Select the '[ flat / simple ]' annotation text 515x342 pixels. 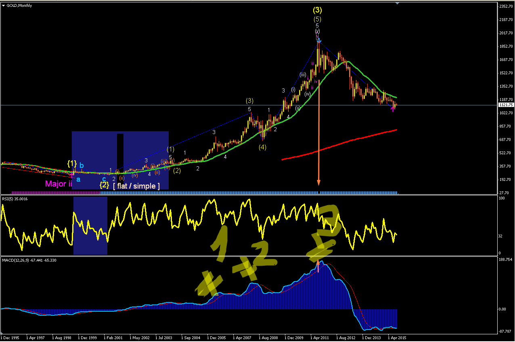[x=136, y=186]
